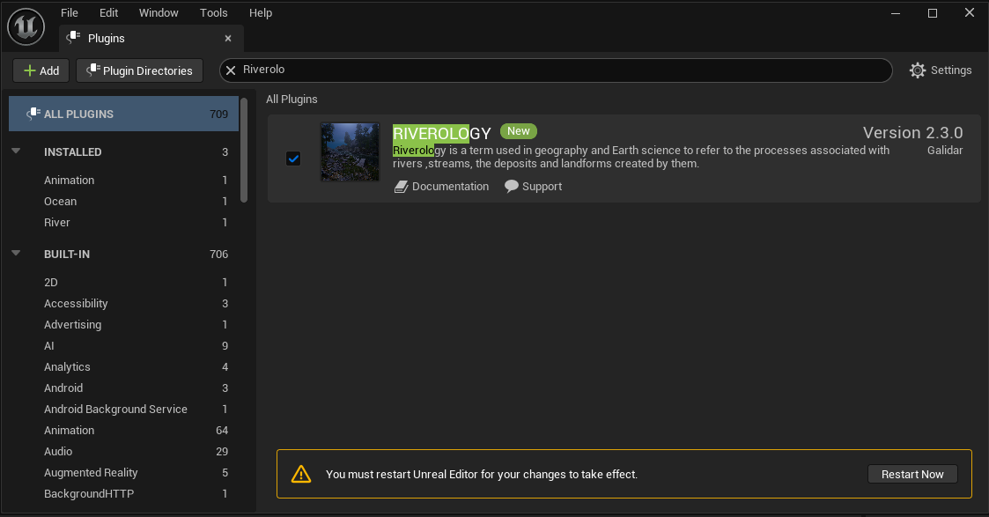Screen dimensions: 989x517
Task: Clear the search with the X icon
Action: point(232,70)
